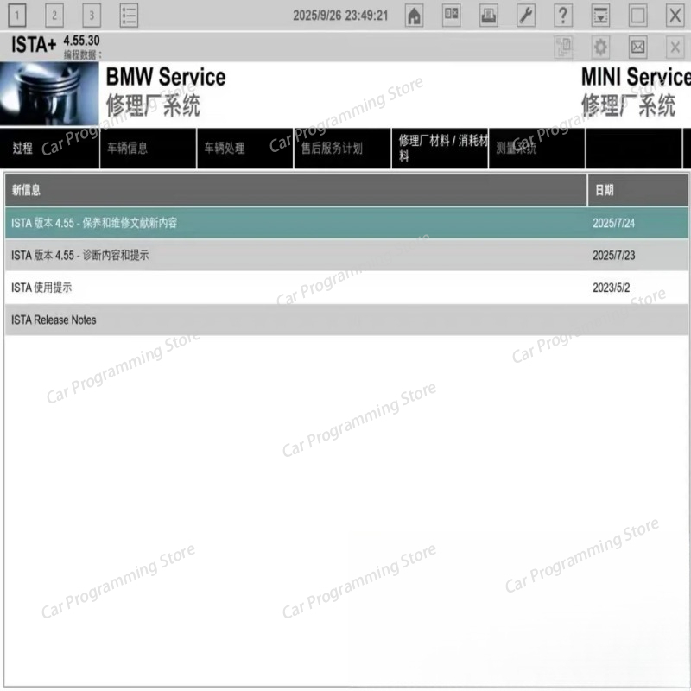Click the 日期 column header
The height and width of the screenshot is (691, 691).
[x=638, y=190]
